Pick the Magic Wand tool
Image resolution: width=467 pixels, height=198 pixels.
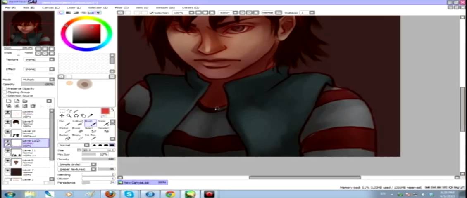[76, 111]
